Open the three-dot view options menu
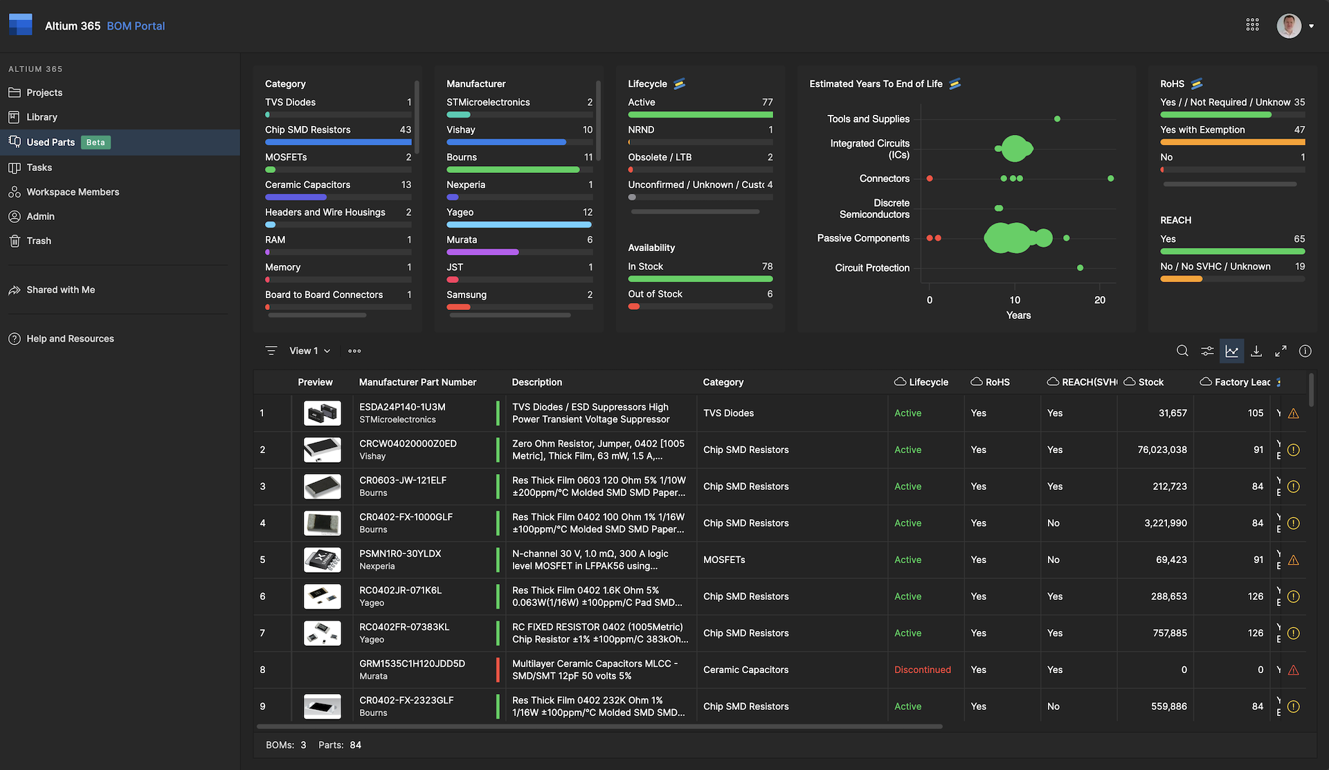The width and height of the screenshot is (1329, 770). pyautogui.click(x=354, y=351)
